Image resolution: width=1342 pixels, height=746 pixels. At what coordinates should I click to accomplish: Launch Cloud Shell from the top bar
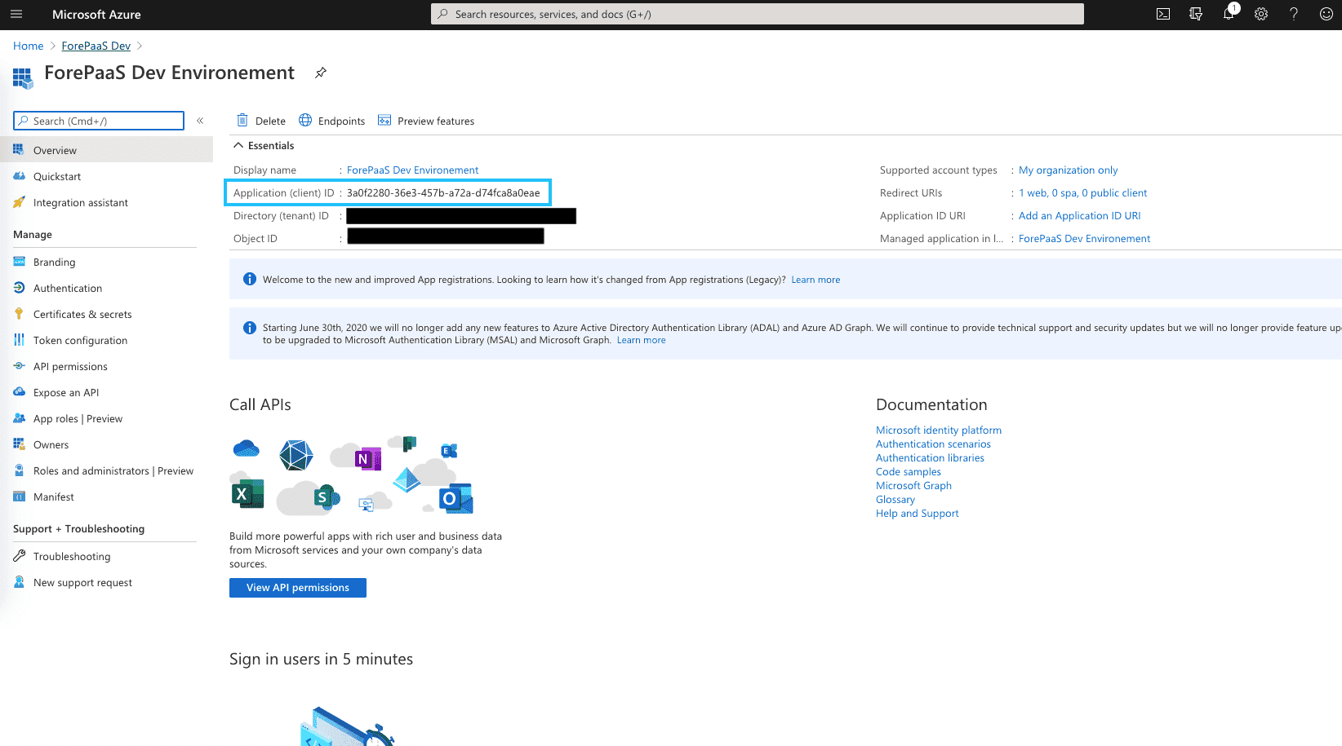point(1163,14)
